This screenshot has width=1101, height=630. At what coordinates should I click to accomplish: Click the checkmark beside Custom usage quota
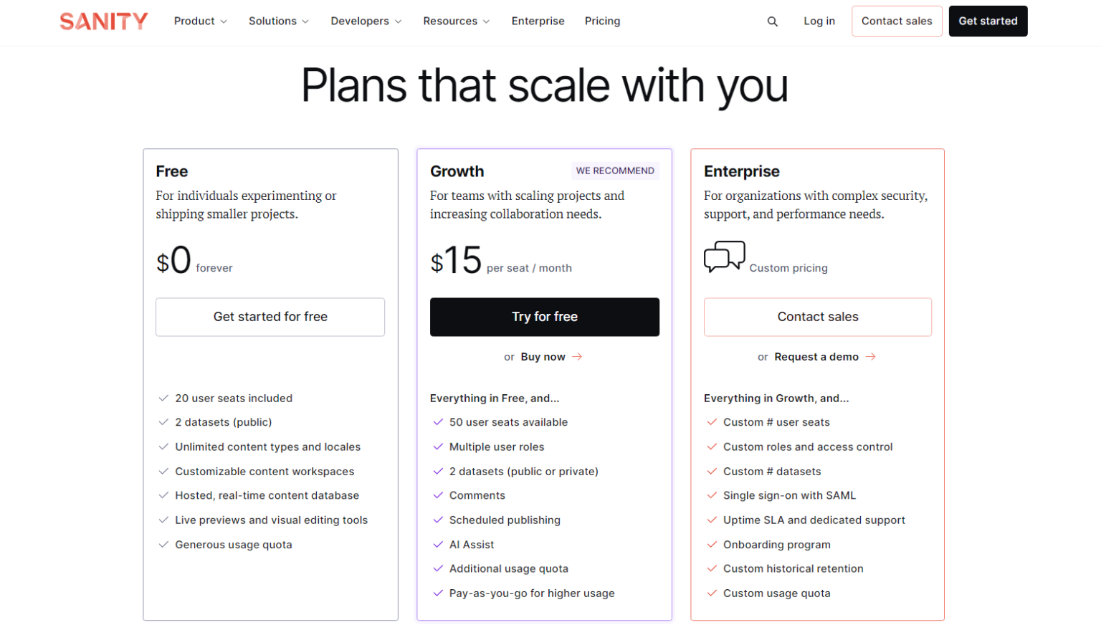tap(711, 593)
